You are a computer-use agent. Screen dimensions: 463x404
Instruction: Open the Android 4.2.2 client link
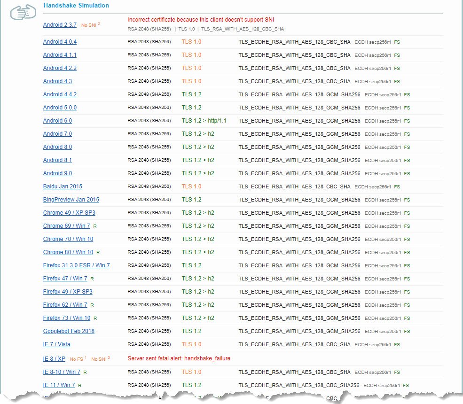click(x=60, y=68)
